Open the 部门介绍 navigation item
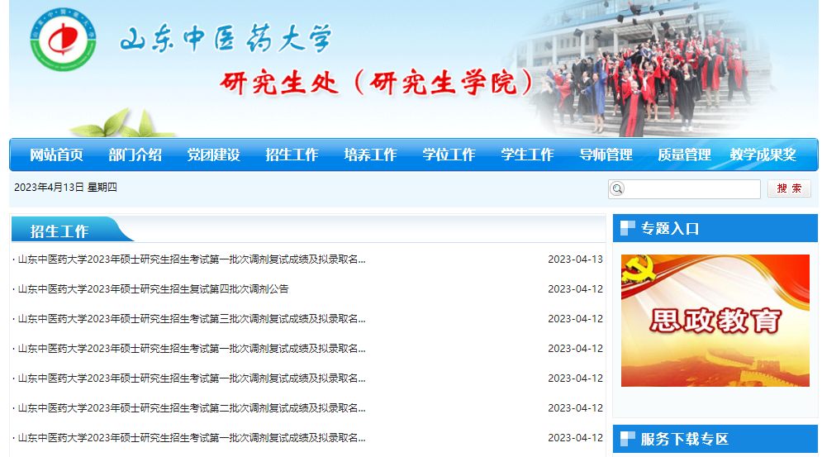Image resolution: width=822 pixels, height=457 pixels. click(x=135, y=155)
